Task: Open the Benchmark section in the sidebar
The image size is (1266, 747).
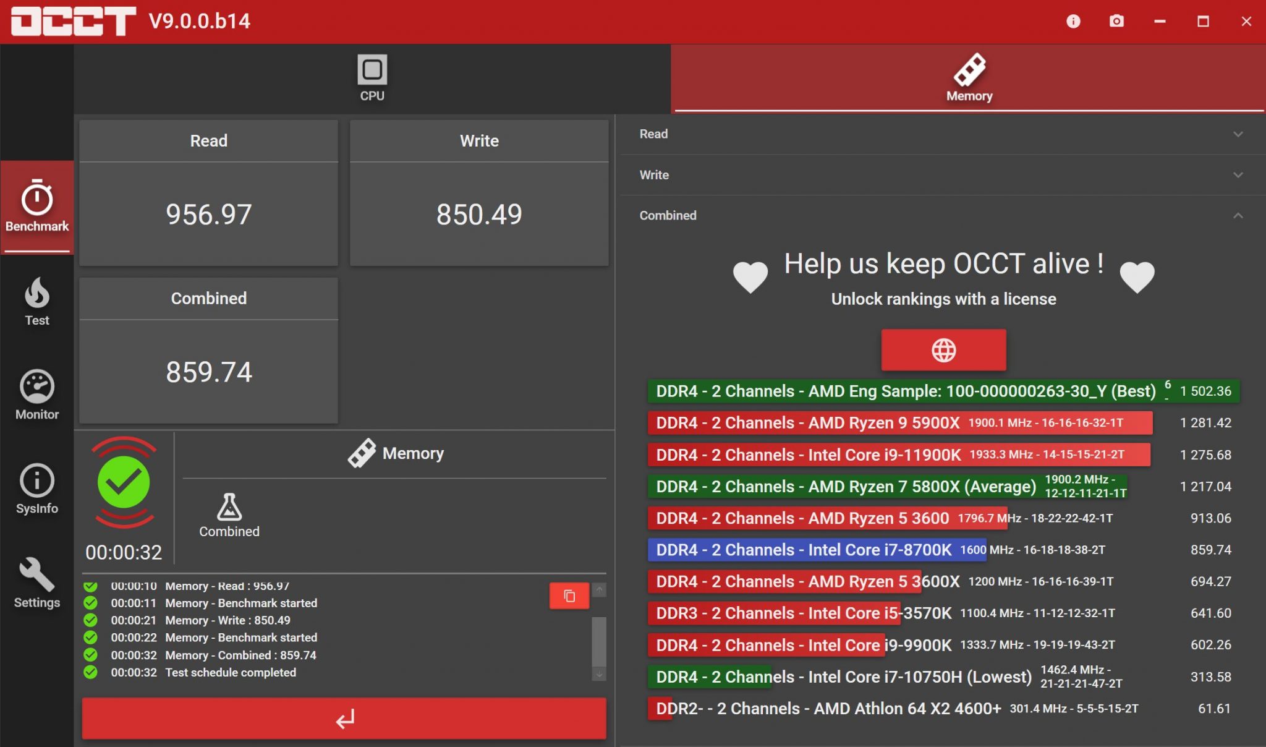Action: click(x=37, y=207)
